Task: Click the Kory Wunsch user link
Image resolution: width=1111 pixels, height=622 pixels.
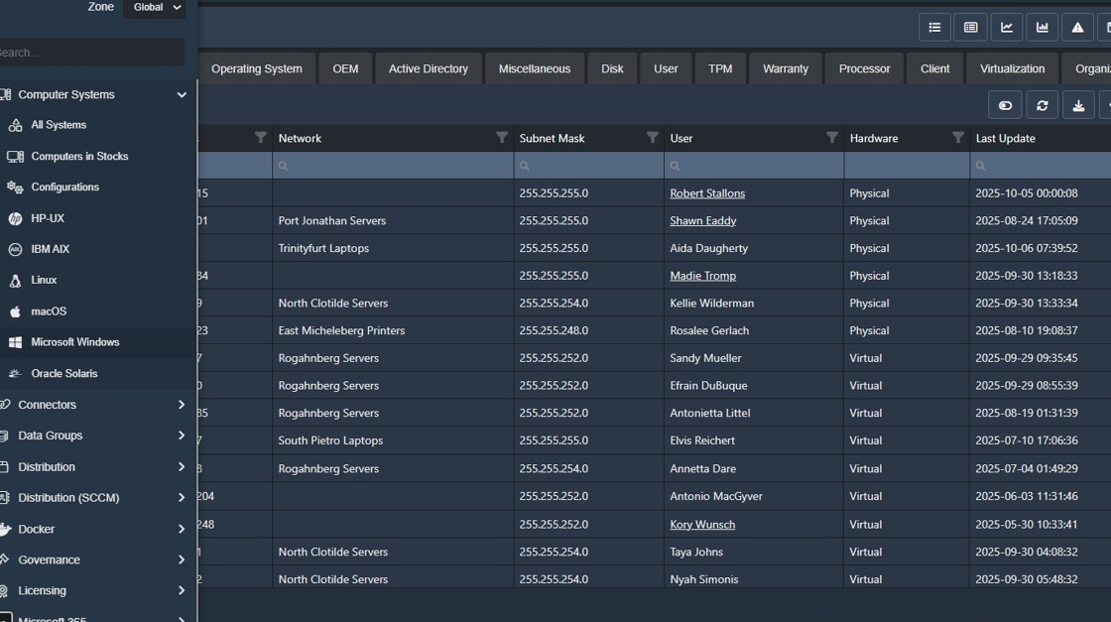Action: (x=701, y=524)
